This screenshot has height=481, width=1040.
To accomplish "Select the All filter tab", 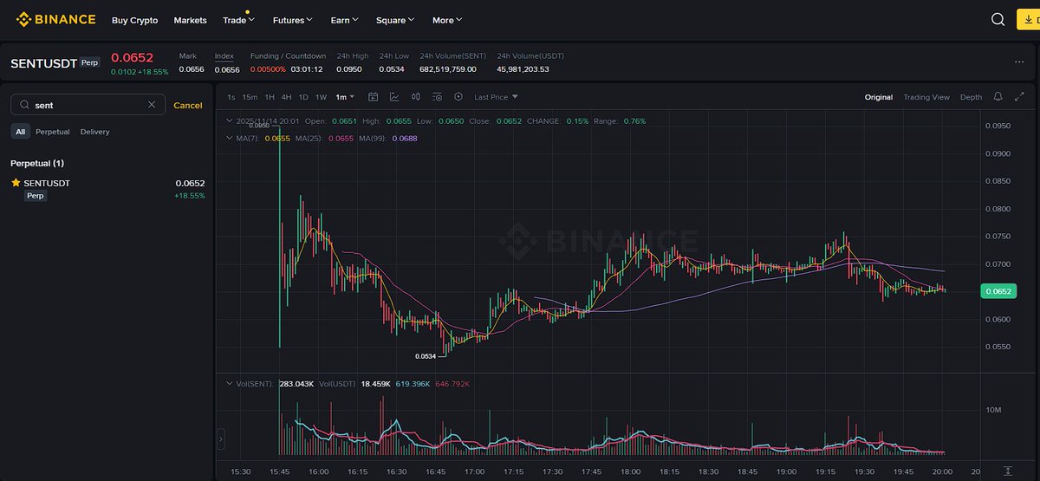I will pyautogui.click(x=20, y=132).
